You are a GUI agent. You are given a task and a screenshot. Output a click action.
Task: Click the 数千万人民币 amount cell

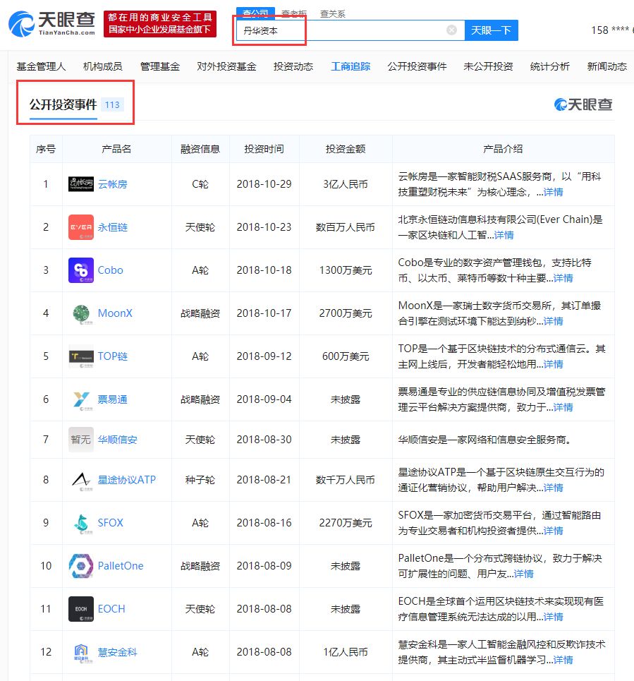pyautogui.click(x=346, y=479)
